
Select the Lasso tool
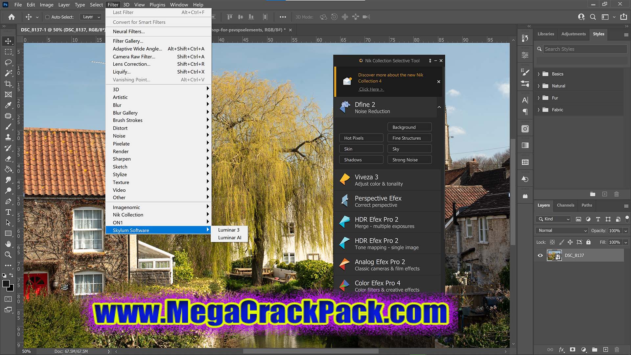point(8,62)
